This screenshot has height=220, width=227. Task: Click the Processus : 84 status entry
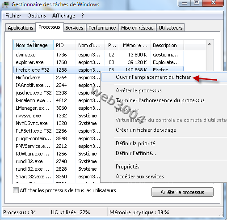tap(20, 212)
